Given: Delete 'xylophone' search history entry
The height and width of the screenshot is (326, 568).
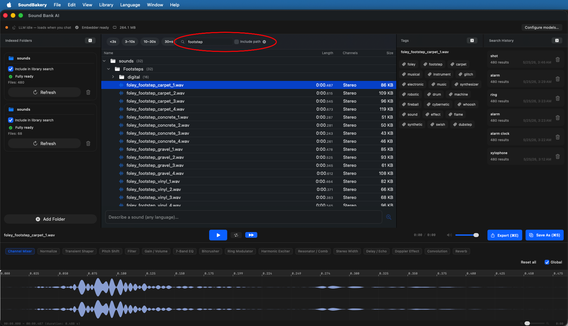Looking at the screenshot, I should coord(558,156).
